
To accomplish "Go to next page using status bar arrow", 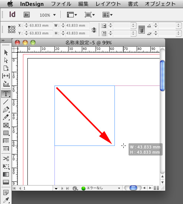I will click(x=62, y=188).
